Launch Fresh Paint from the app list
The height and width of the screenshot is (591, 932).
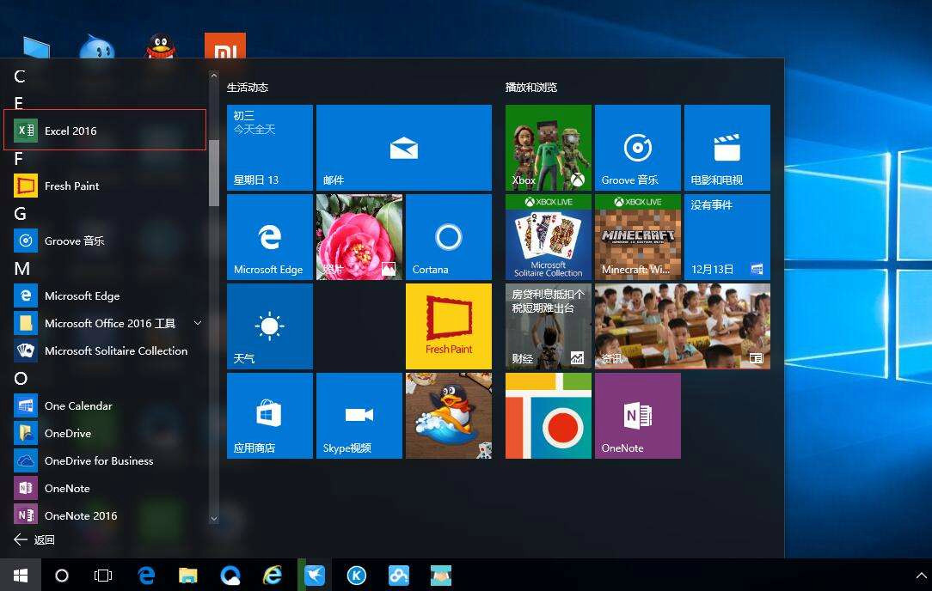click(x=71, y=186)
